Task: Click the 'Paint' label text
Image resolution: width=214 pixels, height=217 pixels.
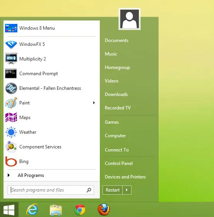Action: point(25,103)
